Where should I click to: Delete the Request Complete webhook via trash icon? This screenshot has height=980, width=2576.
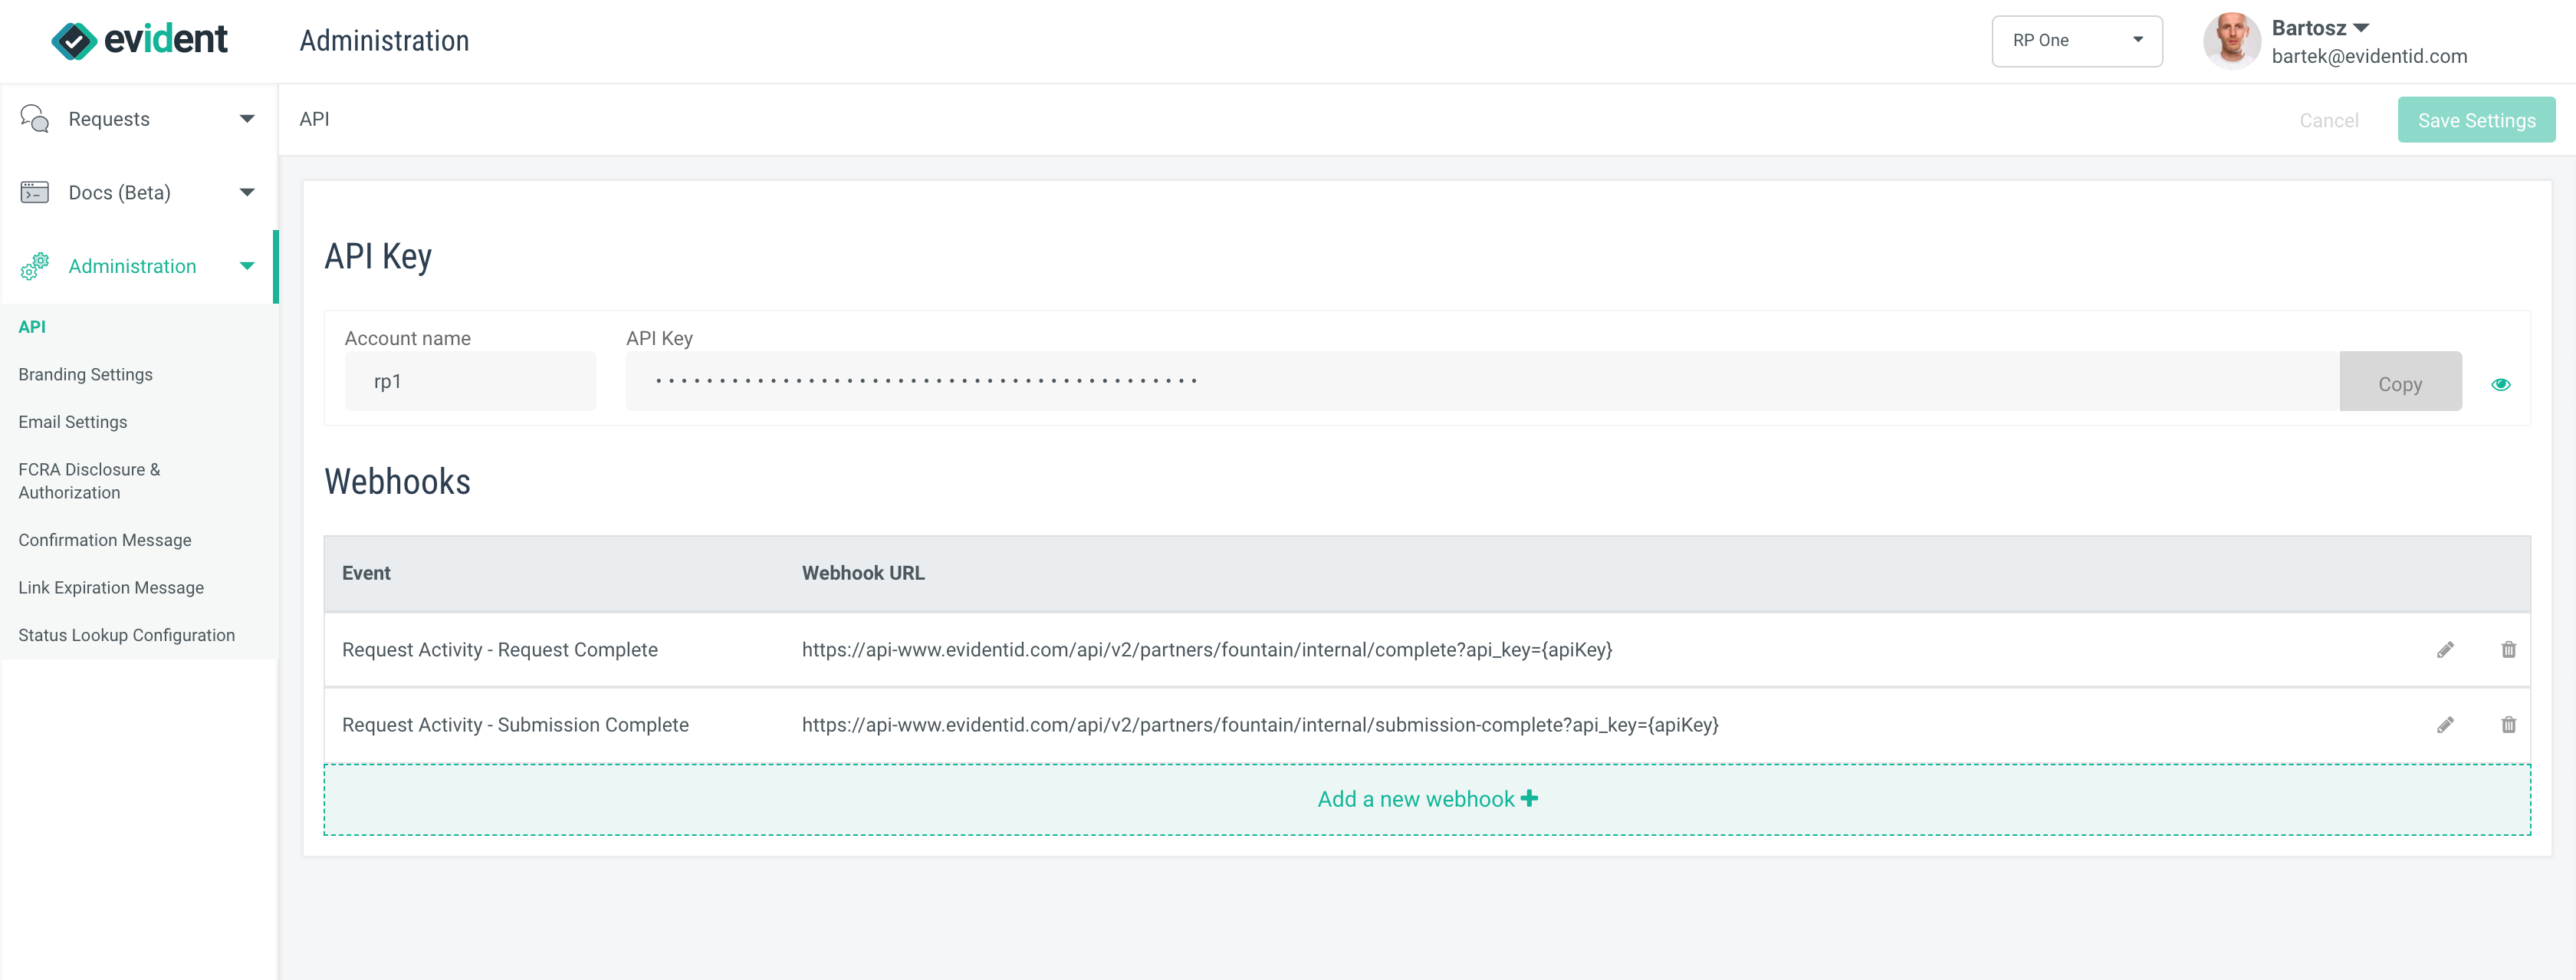click(x=2509, y=649)
